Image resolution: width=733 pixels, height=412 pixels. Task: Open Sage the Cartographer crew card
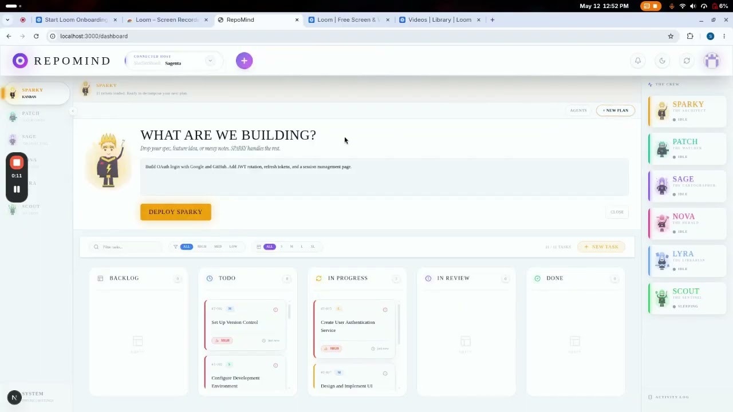click(x=687, y=186)
